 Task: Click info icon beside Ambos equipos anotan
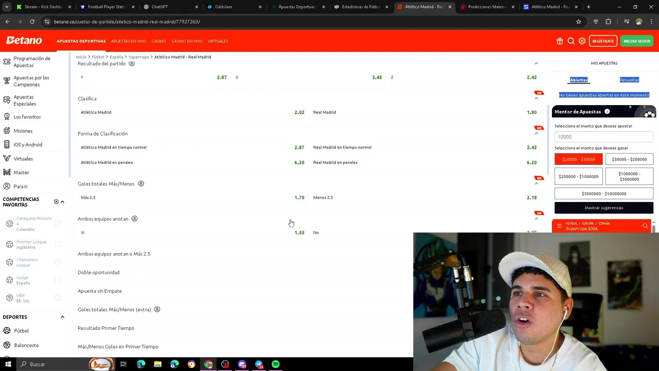pos(134,218)
